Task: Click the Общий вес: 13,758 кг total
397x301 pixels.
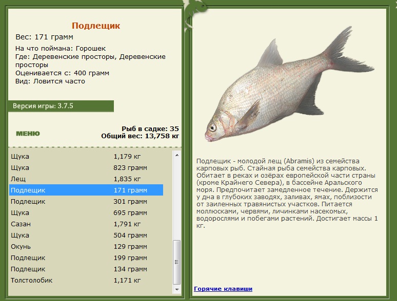Action: 140,136
